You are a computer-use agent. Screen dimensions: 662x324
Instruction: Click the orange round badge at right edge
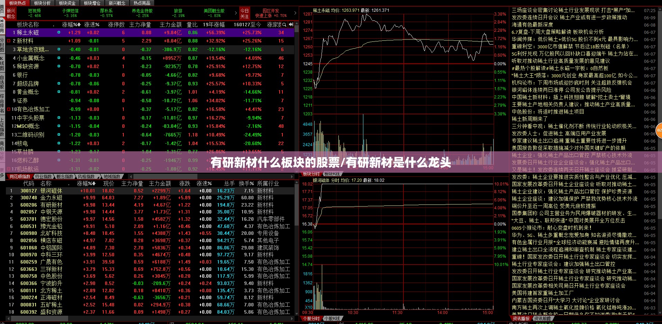pos(659,131)
